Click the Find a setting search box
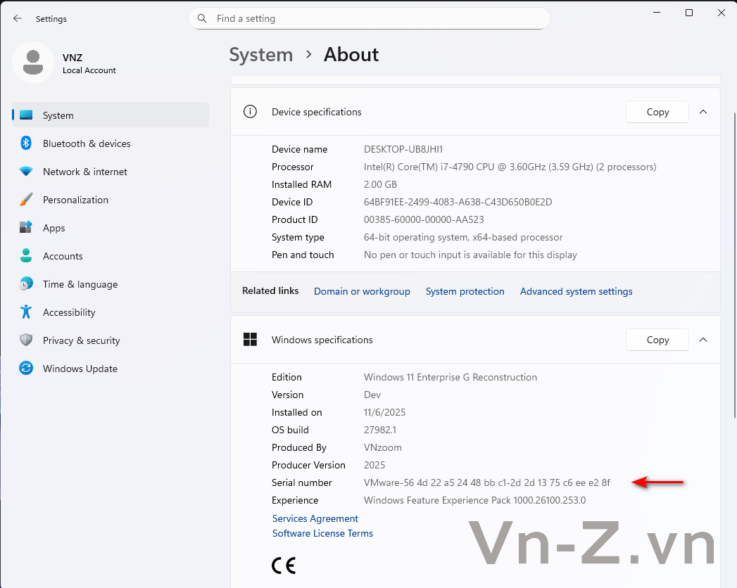The width and height of the screenshot is (737, 588). pyautogui.click(x=370, y=18)
